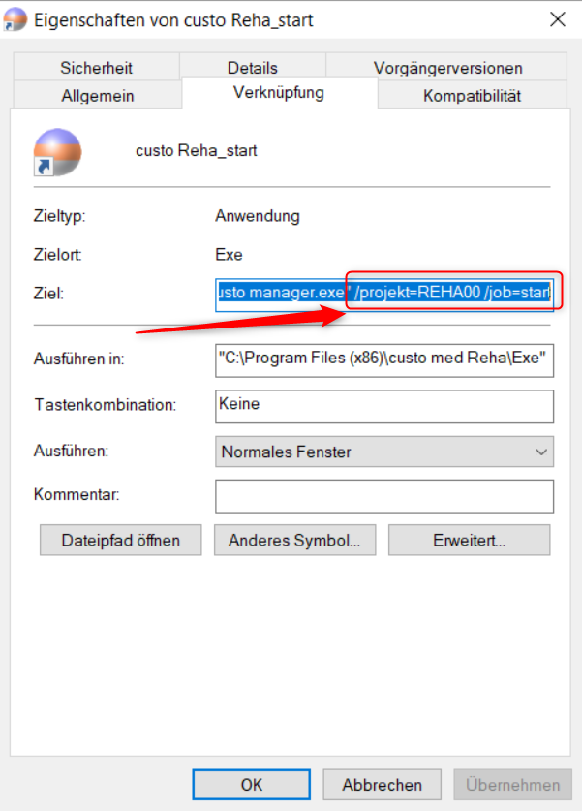Switch to the Details tab
The image size is (582, 811).
pyautogui.click(x=252, y=67)
